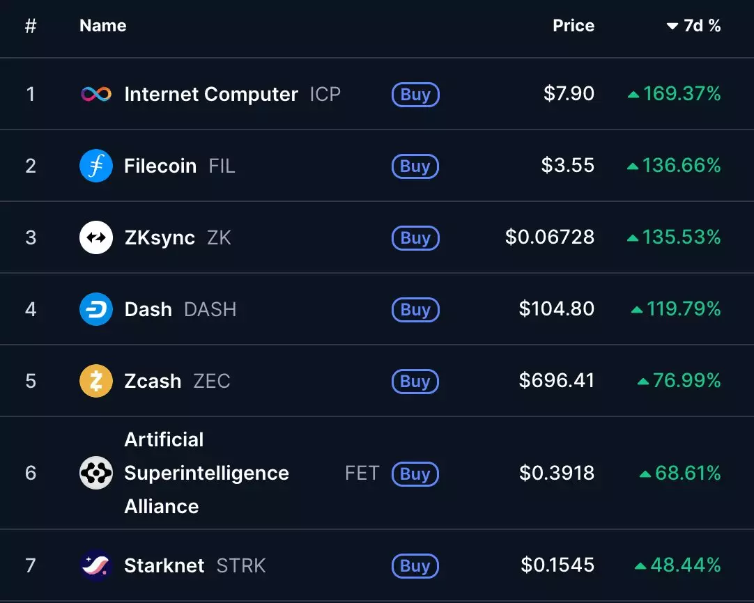Click the ZKsync arrows logo icon
This screenshot has width=754, height=603.
click(96, 237)
